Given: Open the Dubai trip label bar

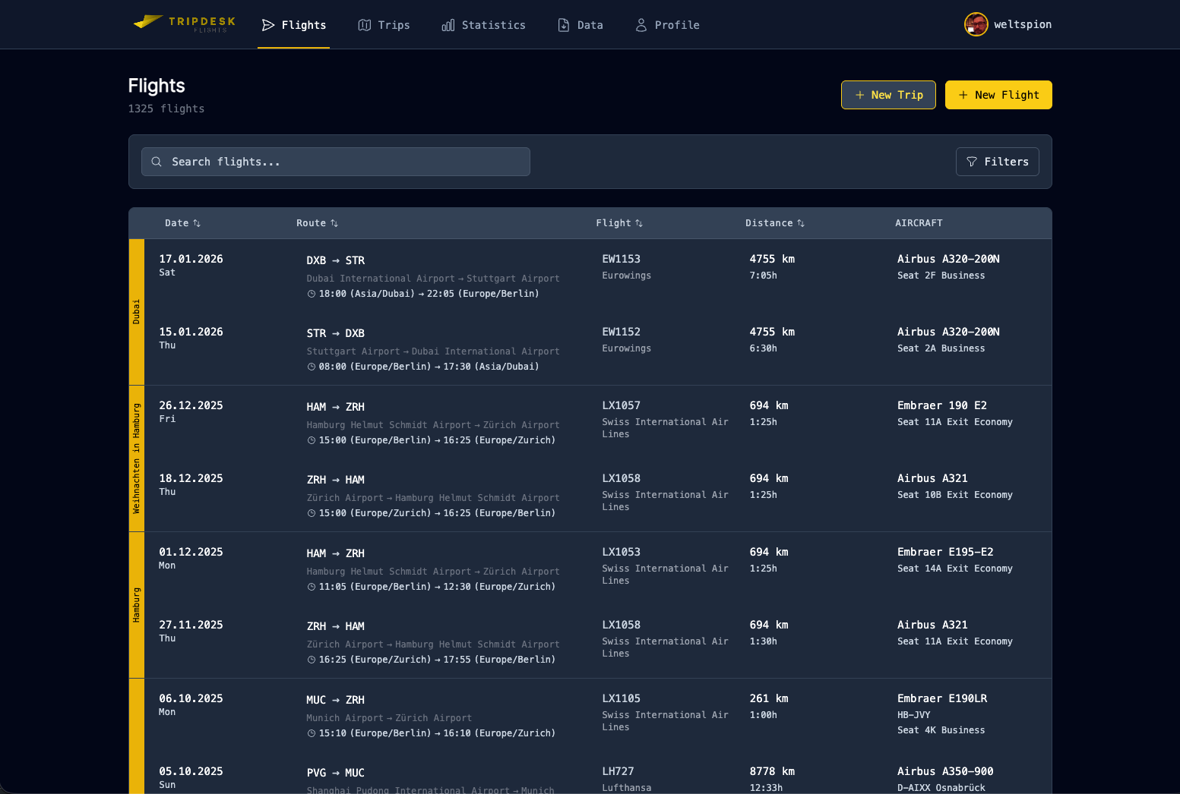Looking at the screenshot, I should pyautogui.click(x=137, y=312).
